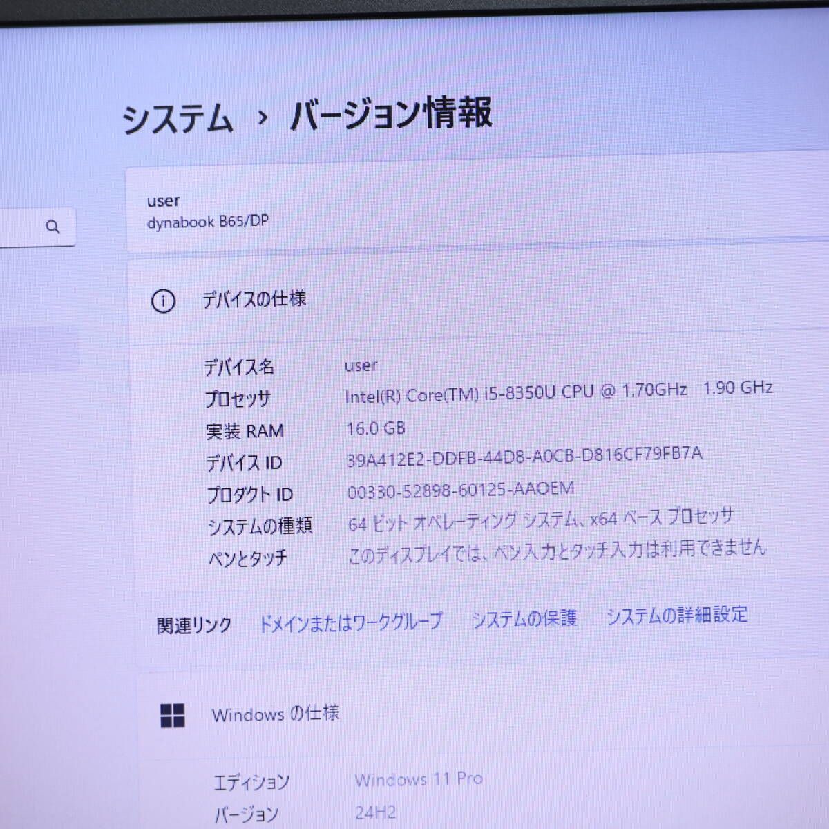This screenshot has height=829, width=829.
Task: Go back to システム breadcrumb
Action: 178,118
